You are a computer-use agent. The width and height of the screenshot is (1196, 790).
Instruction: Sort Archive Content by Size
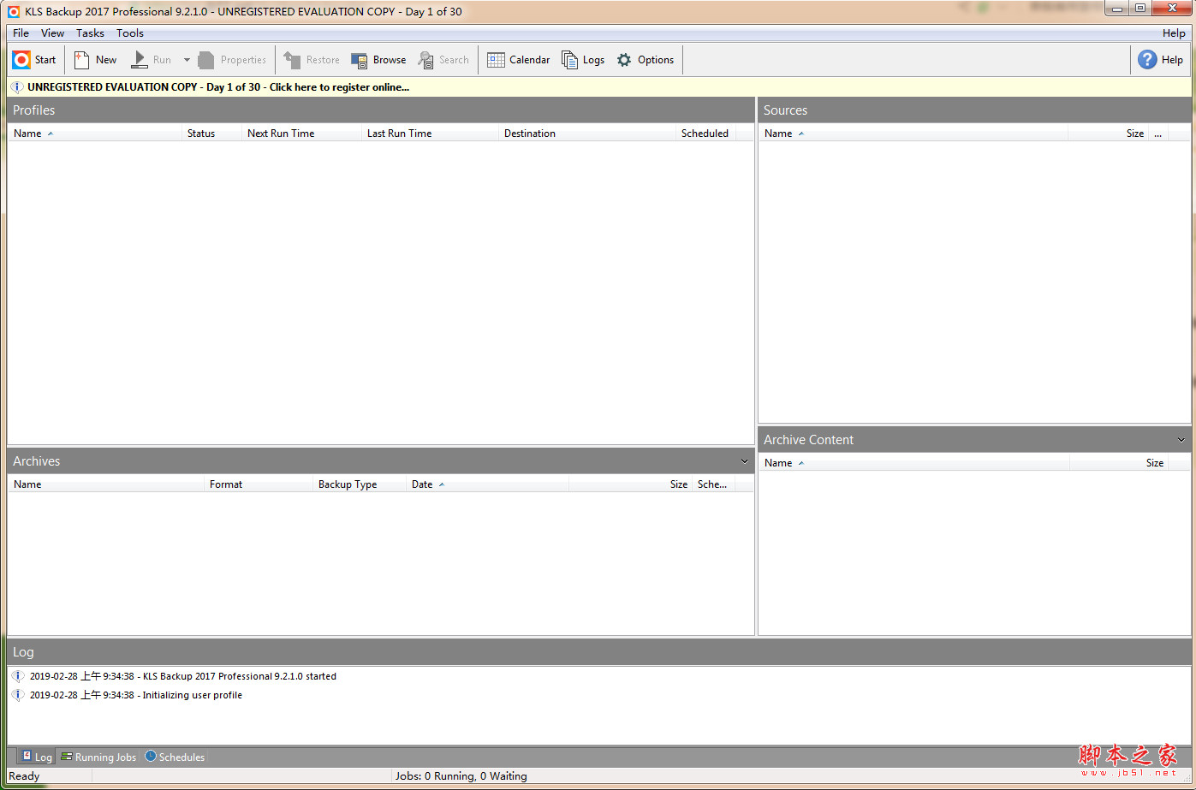tap(1119, 463)
